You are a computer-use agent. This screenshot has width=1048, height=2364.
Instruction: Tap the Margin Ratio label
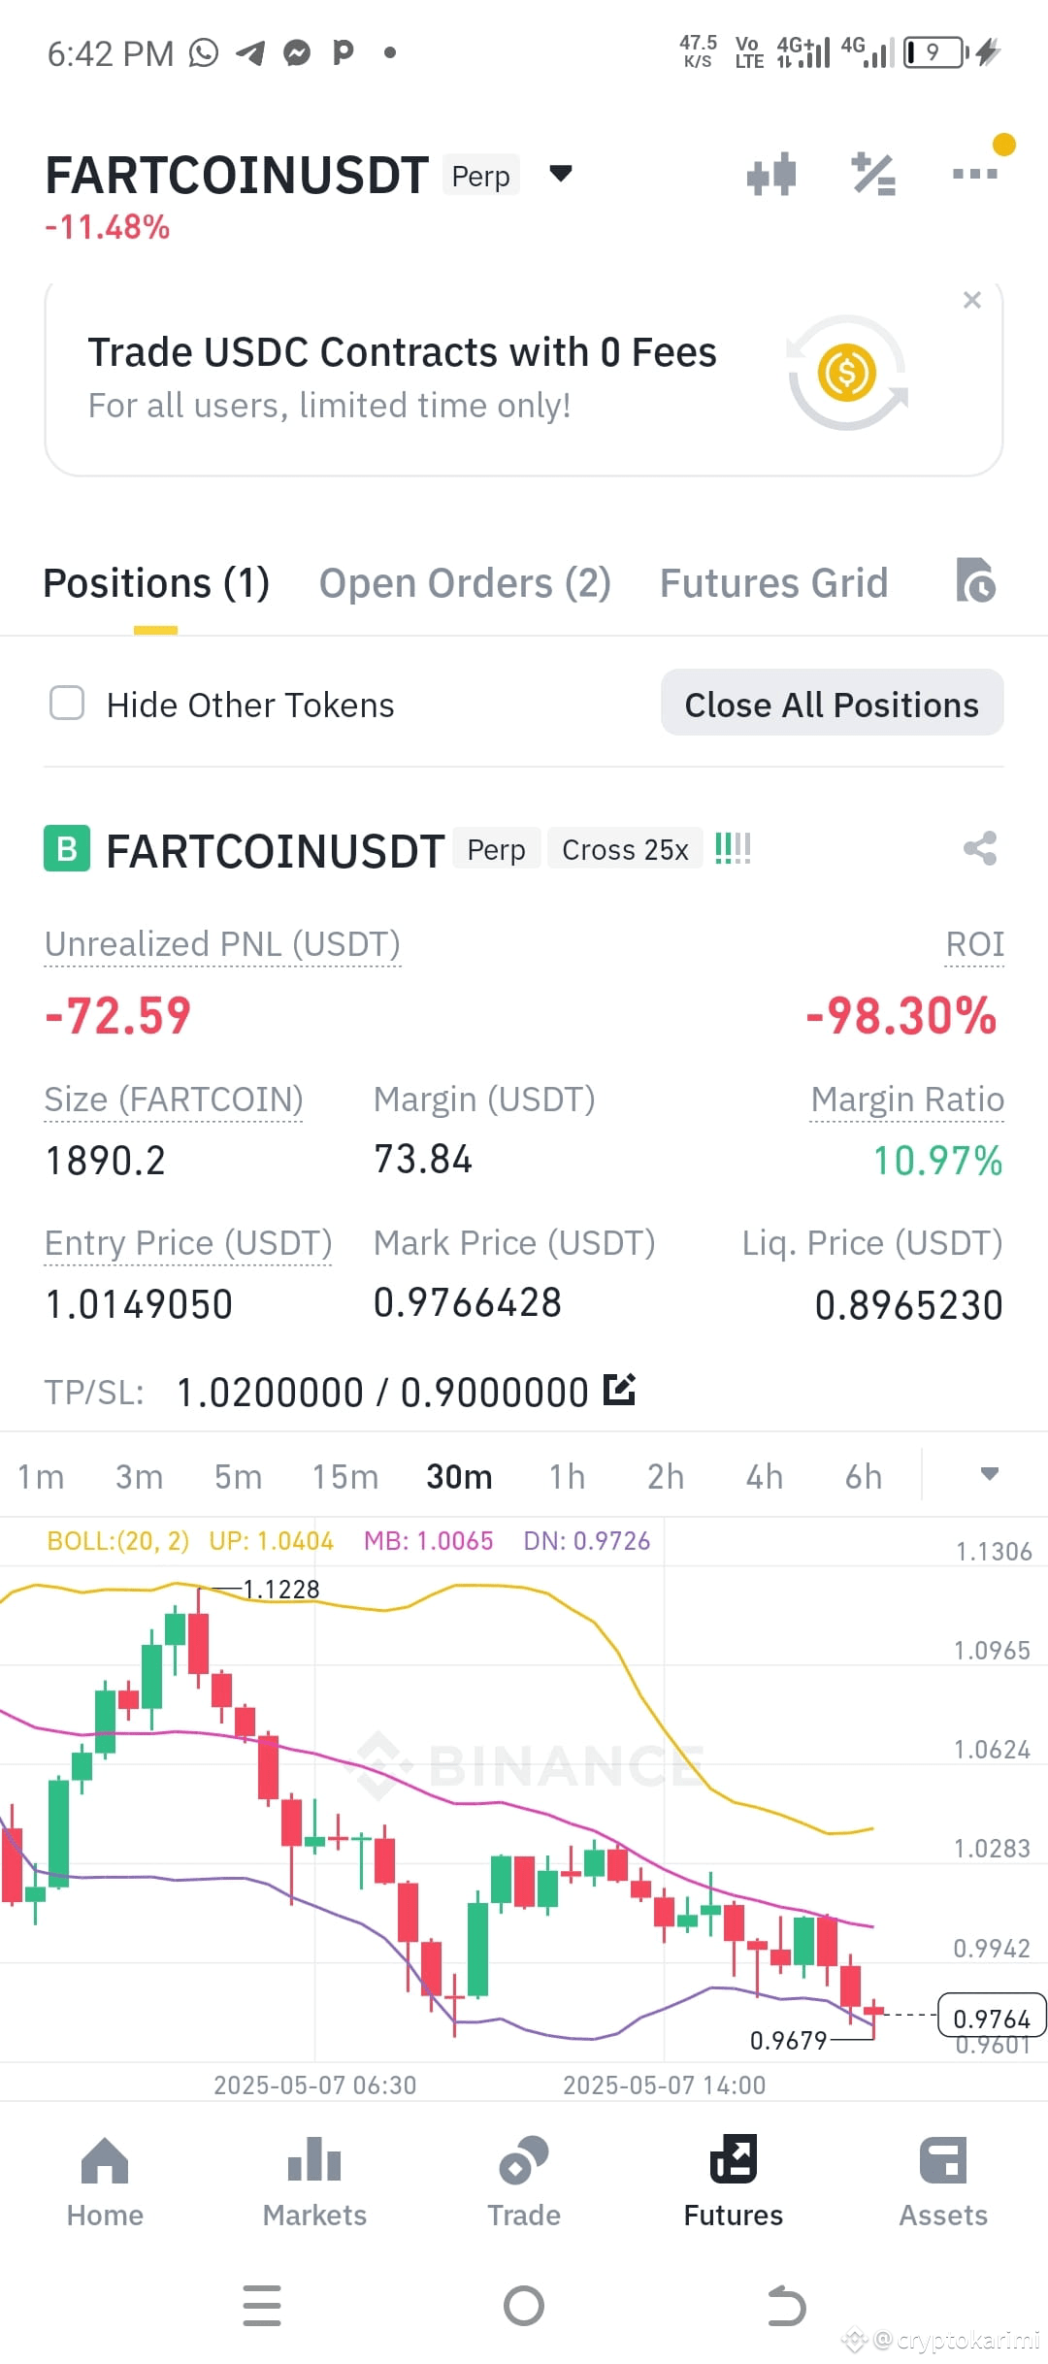coord(907,1100)
